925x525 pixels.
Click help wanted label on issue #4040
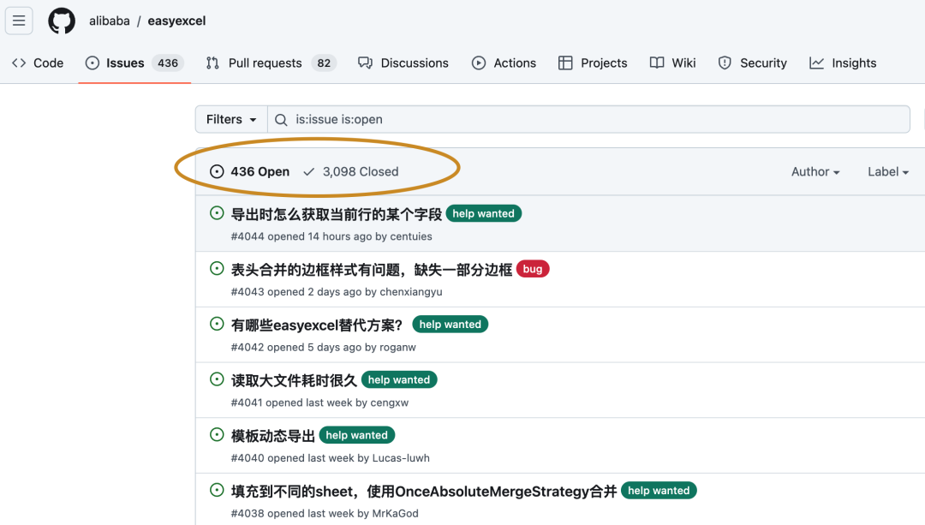357,435
